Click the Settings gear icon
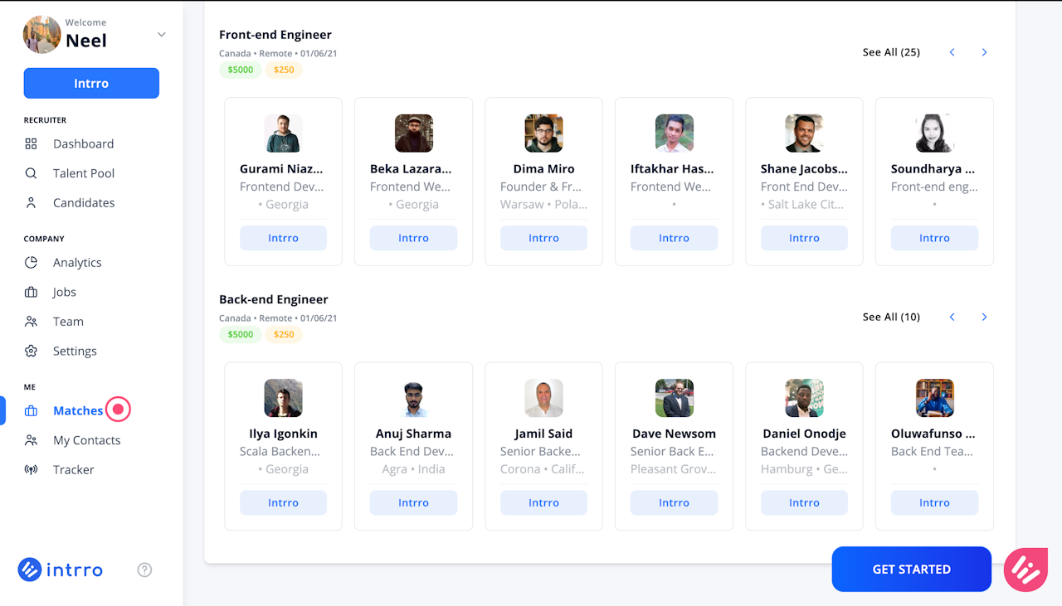Viewport: 1062px width, 606px height. 32,351
